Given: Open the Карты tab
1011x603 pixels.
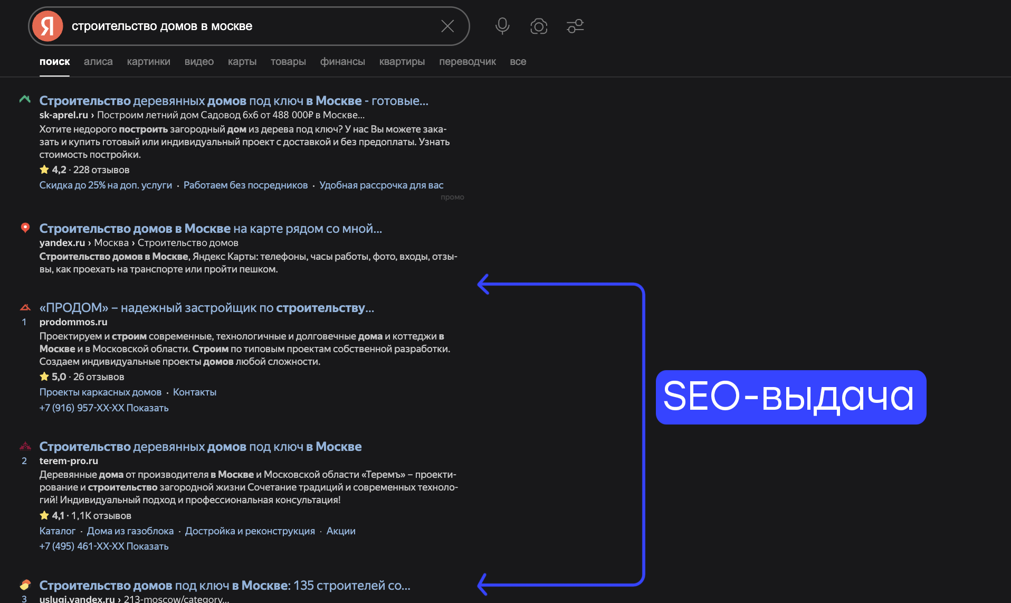Looking at the screenshot, I should (242, 62).
